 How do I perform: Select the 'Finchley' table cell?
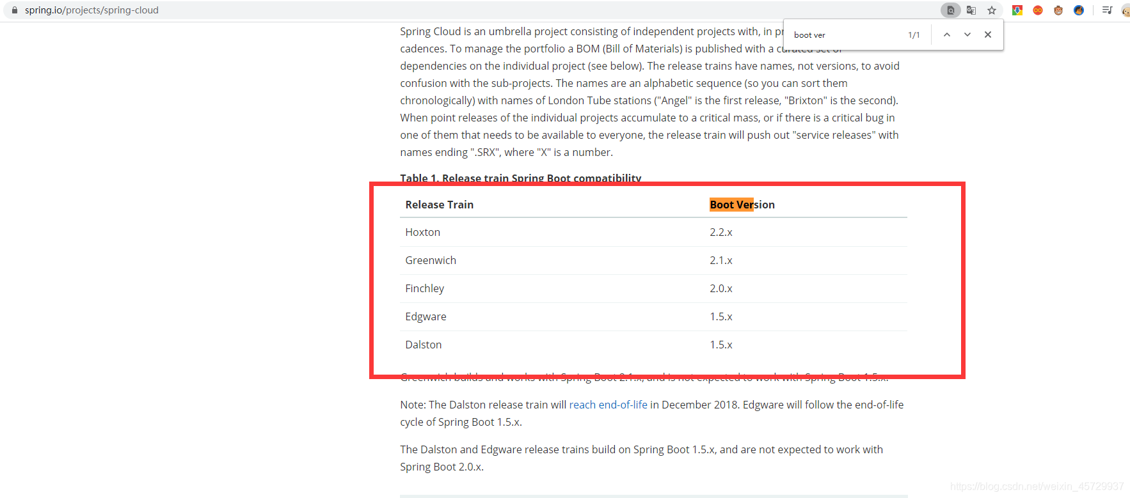425,288
